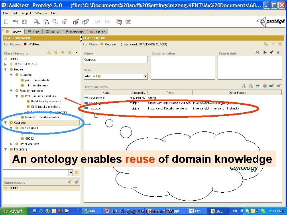The height and width of the screenshot is (215, 287).
Task: Click the Archive Project toolbar icon
Action: tap(76, 22)
